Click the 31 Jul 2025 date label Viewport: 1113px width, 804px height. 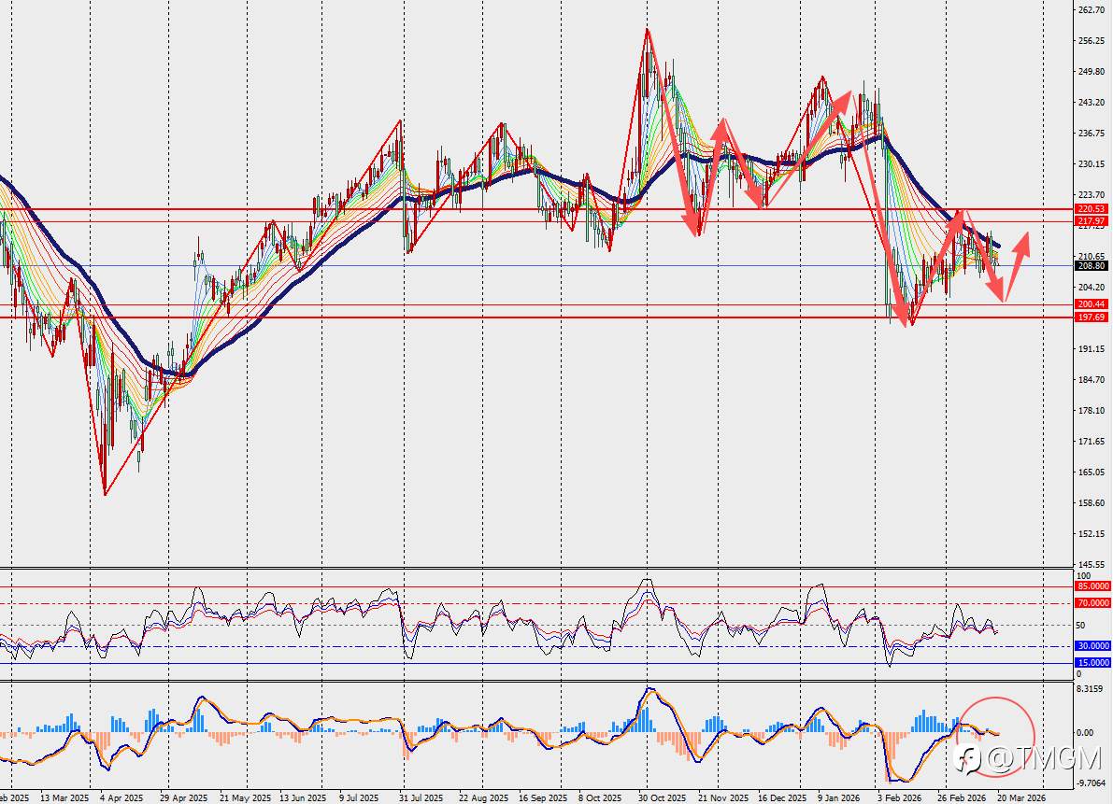pos(421,797)
